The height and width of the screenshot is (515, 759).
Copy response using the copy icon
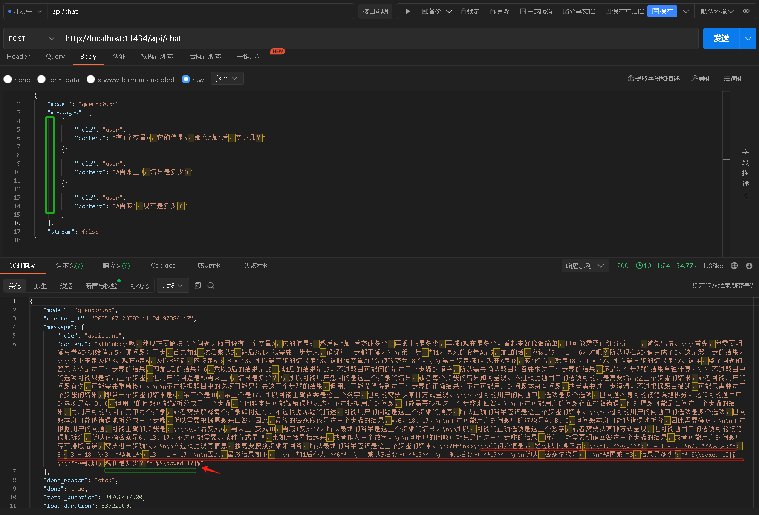click(198, 286)
